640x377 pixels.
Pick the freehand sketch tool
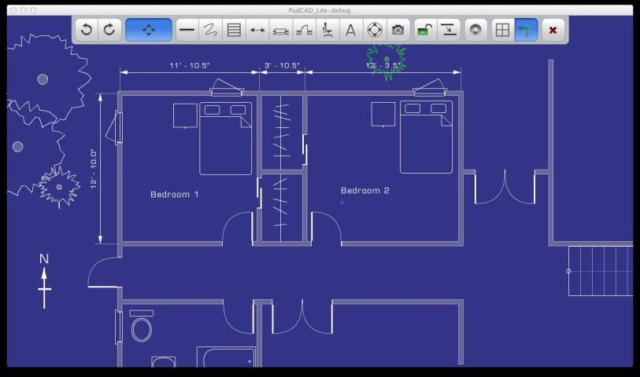click(210, 30)
